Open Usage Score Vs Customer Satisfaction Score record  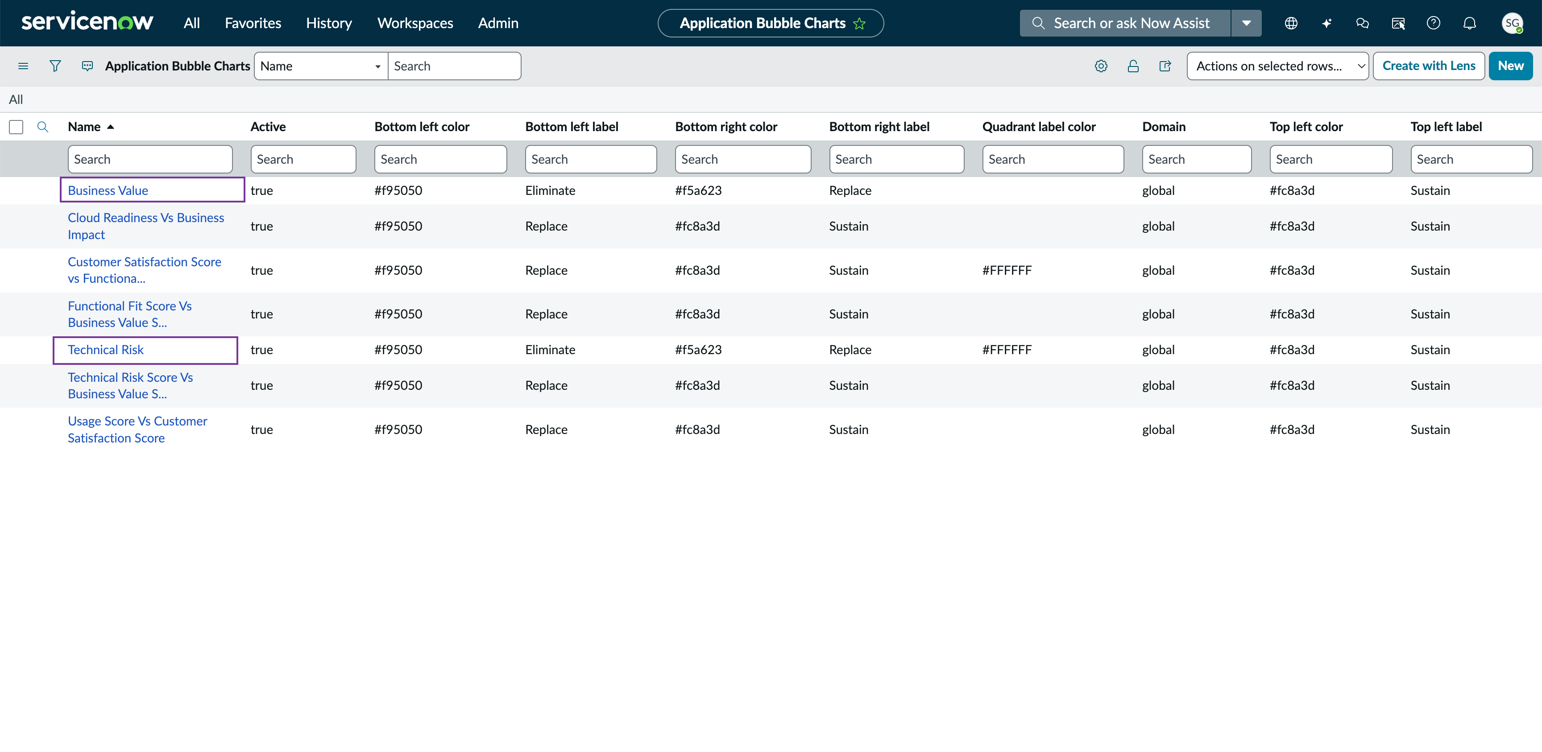pyautogui.click(x=137, y=430)
